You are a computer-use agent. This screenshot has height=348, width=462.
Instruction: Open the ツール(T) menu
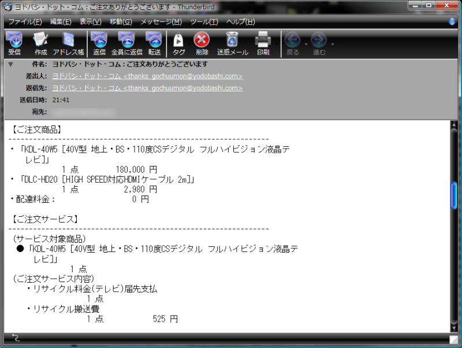pos(204,22)
